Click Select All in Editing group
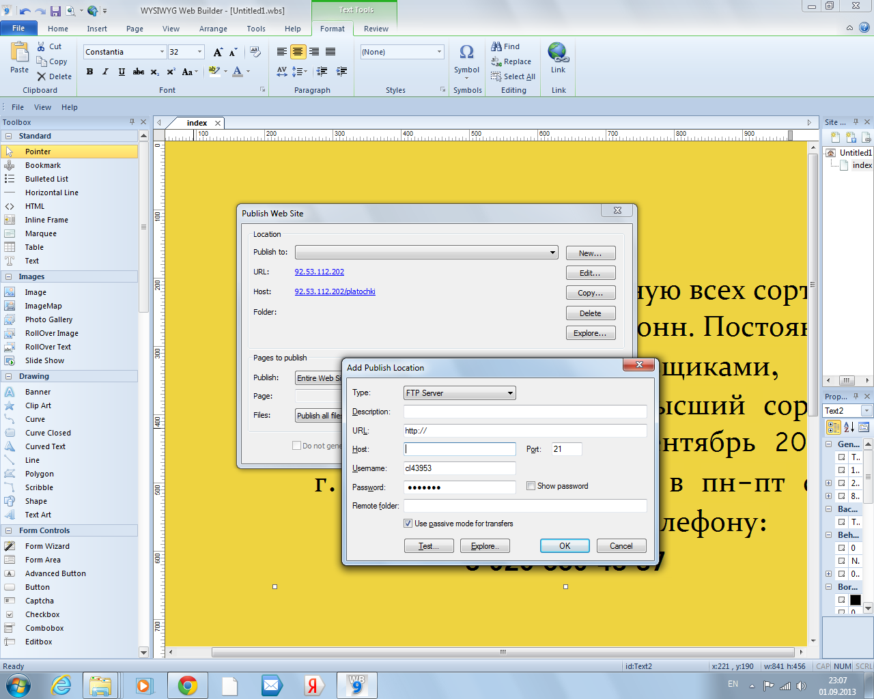Image resolution: width=874 pixels, height=699 pixels. click(x=513, y=76)
